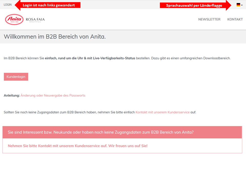The height and width of the screenshot is (185, 246).
Task: Click the pink Interessent bzw. Neukunde banner header
Action: pos(122,132)
